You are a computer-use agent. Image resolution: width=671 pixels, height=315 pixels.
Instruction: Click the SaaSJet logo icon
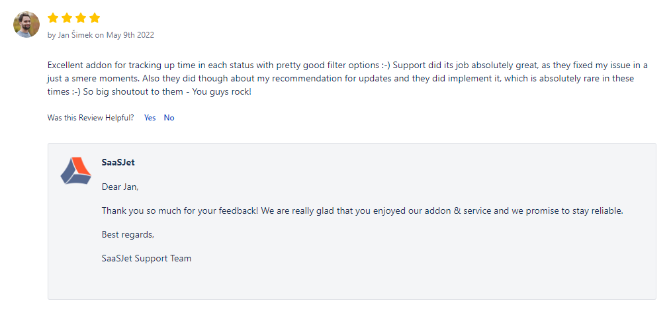75,171
